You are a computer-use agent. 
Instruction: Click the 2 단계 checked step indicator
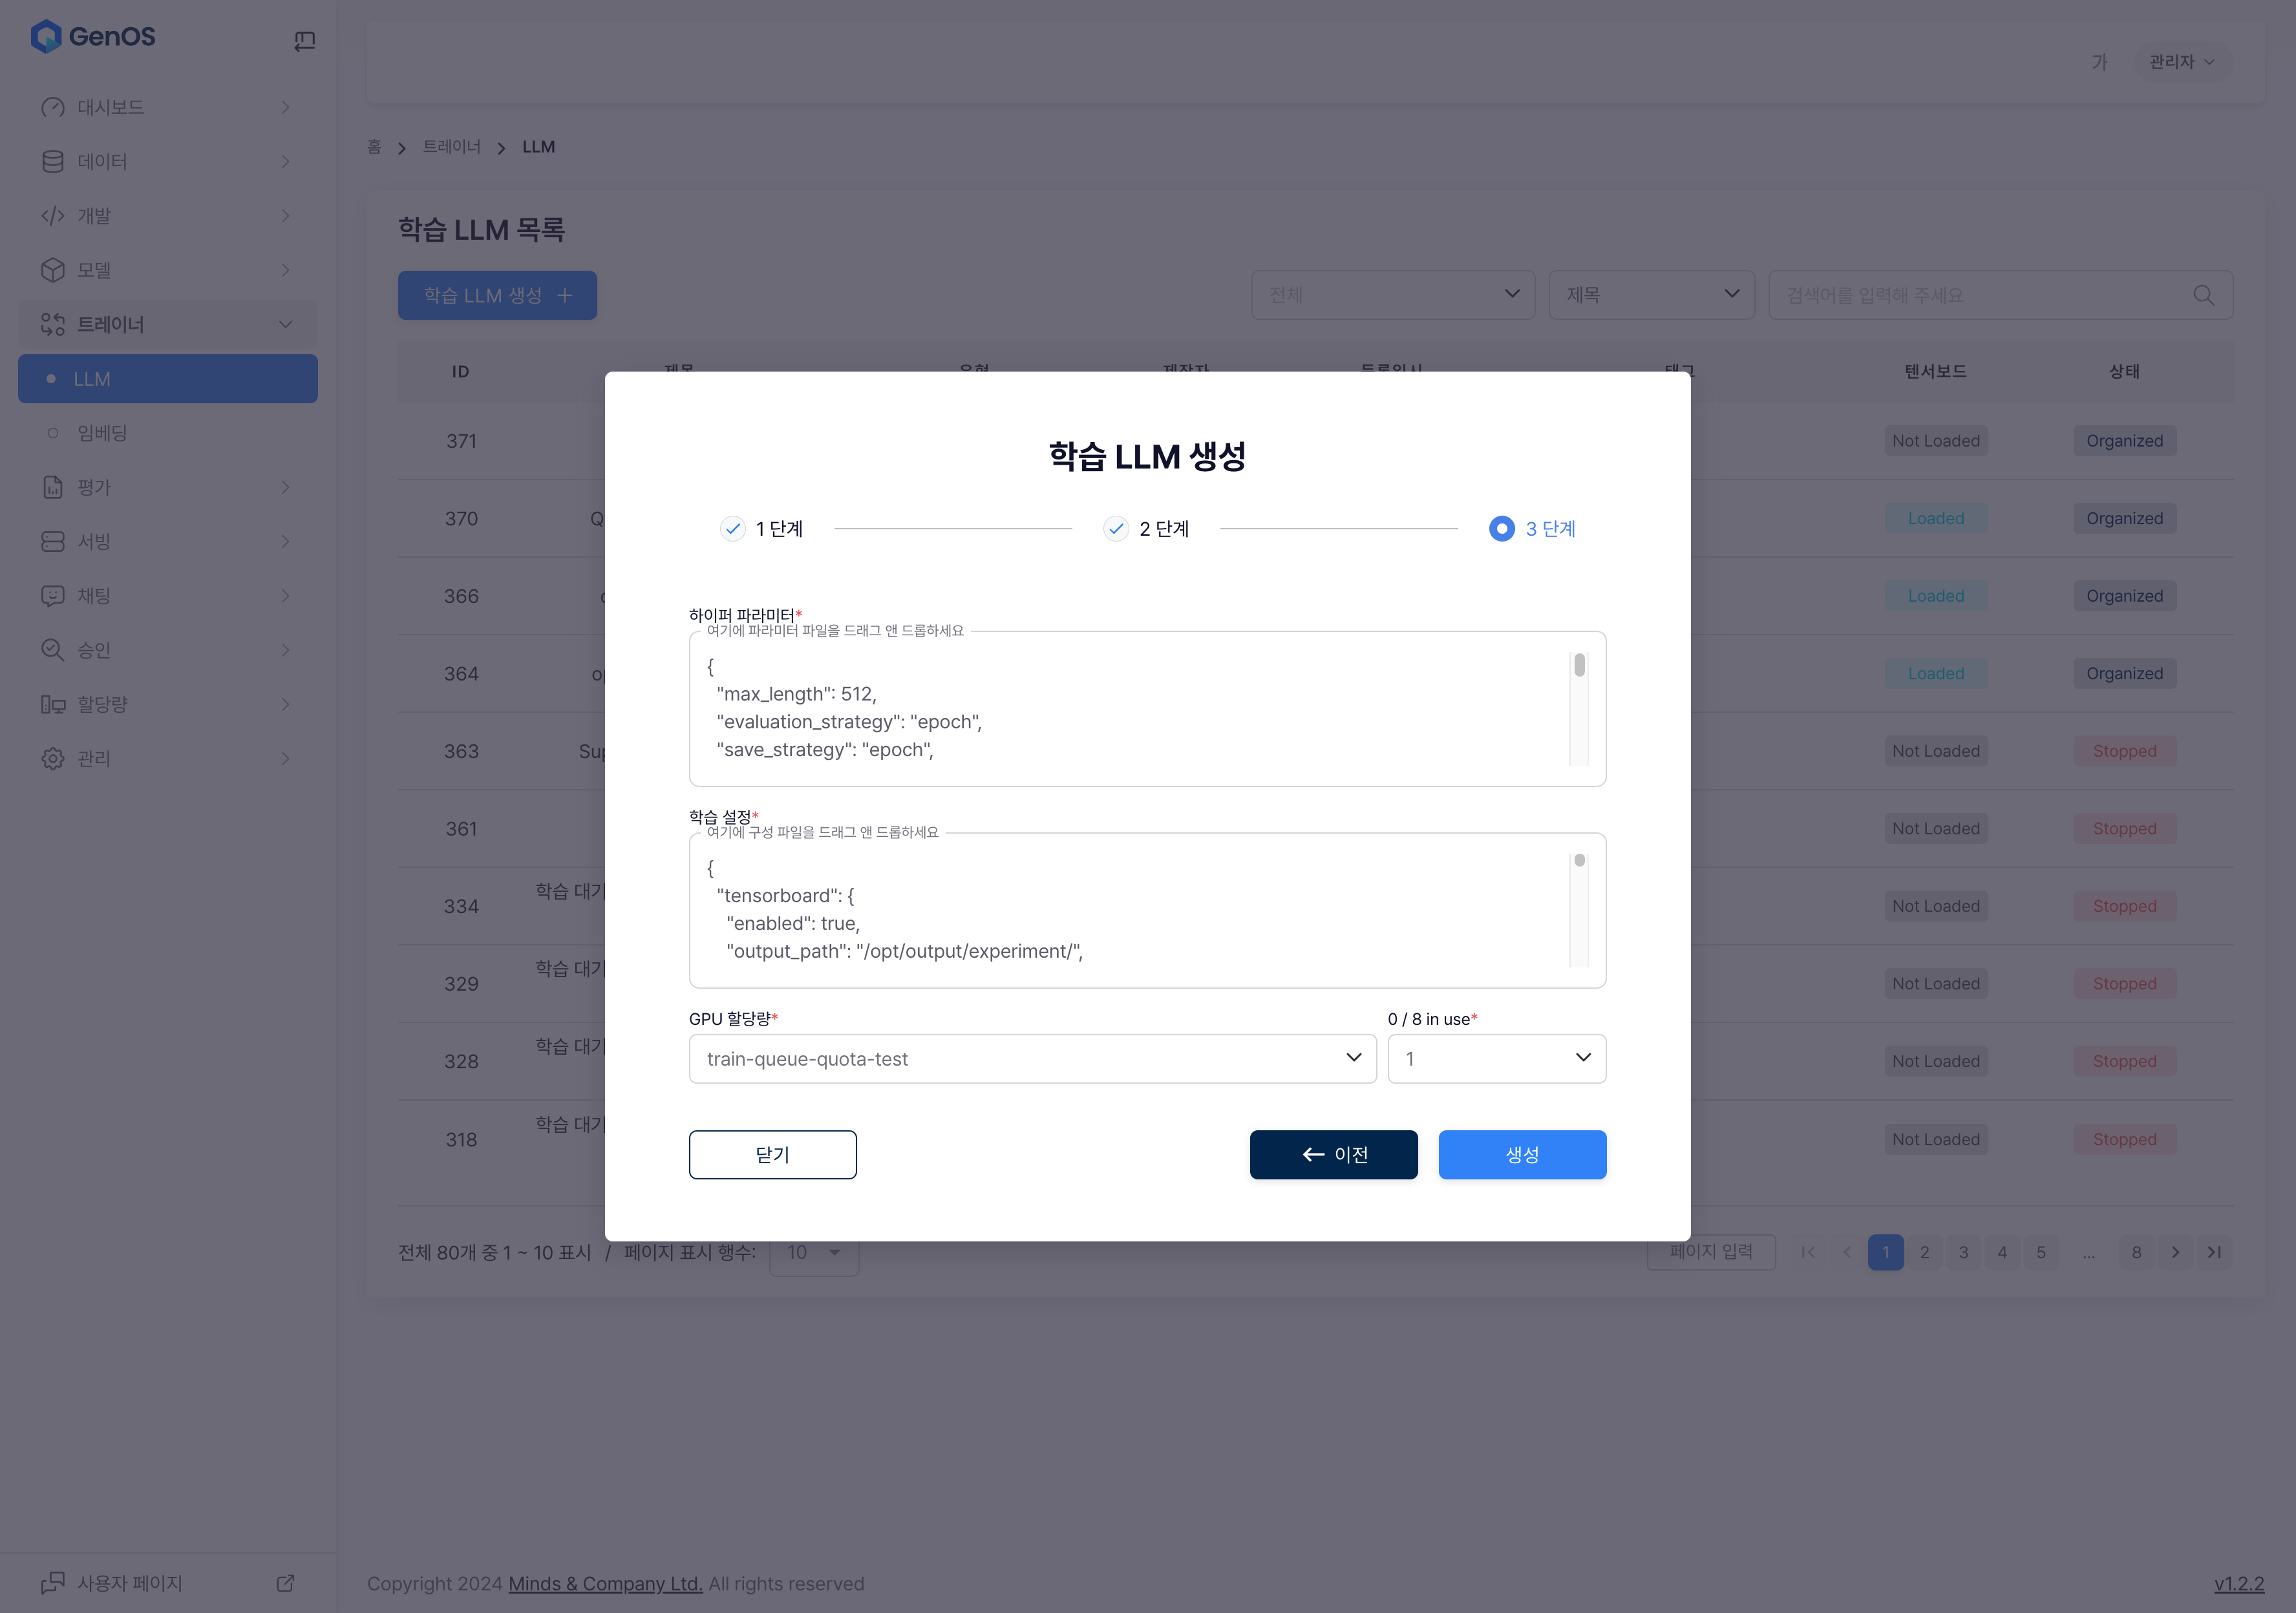point(1116,529)
